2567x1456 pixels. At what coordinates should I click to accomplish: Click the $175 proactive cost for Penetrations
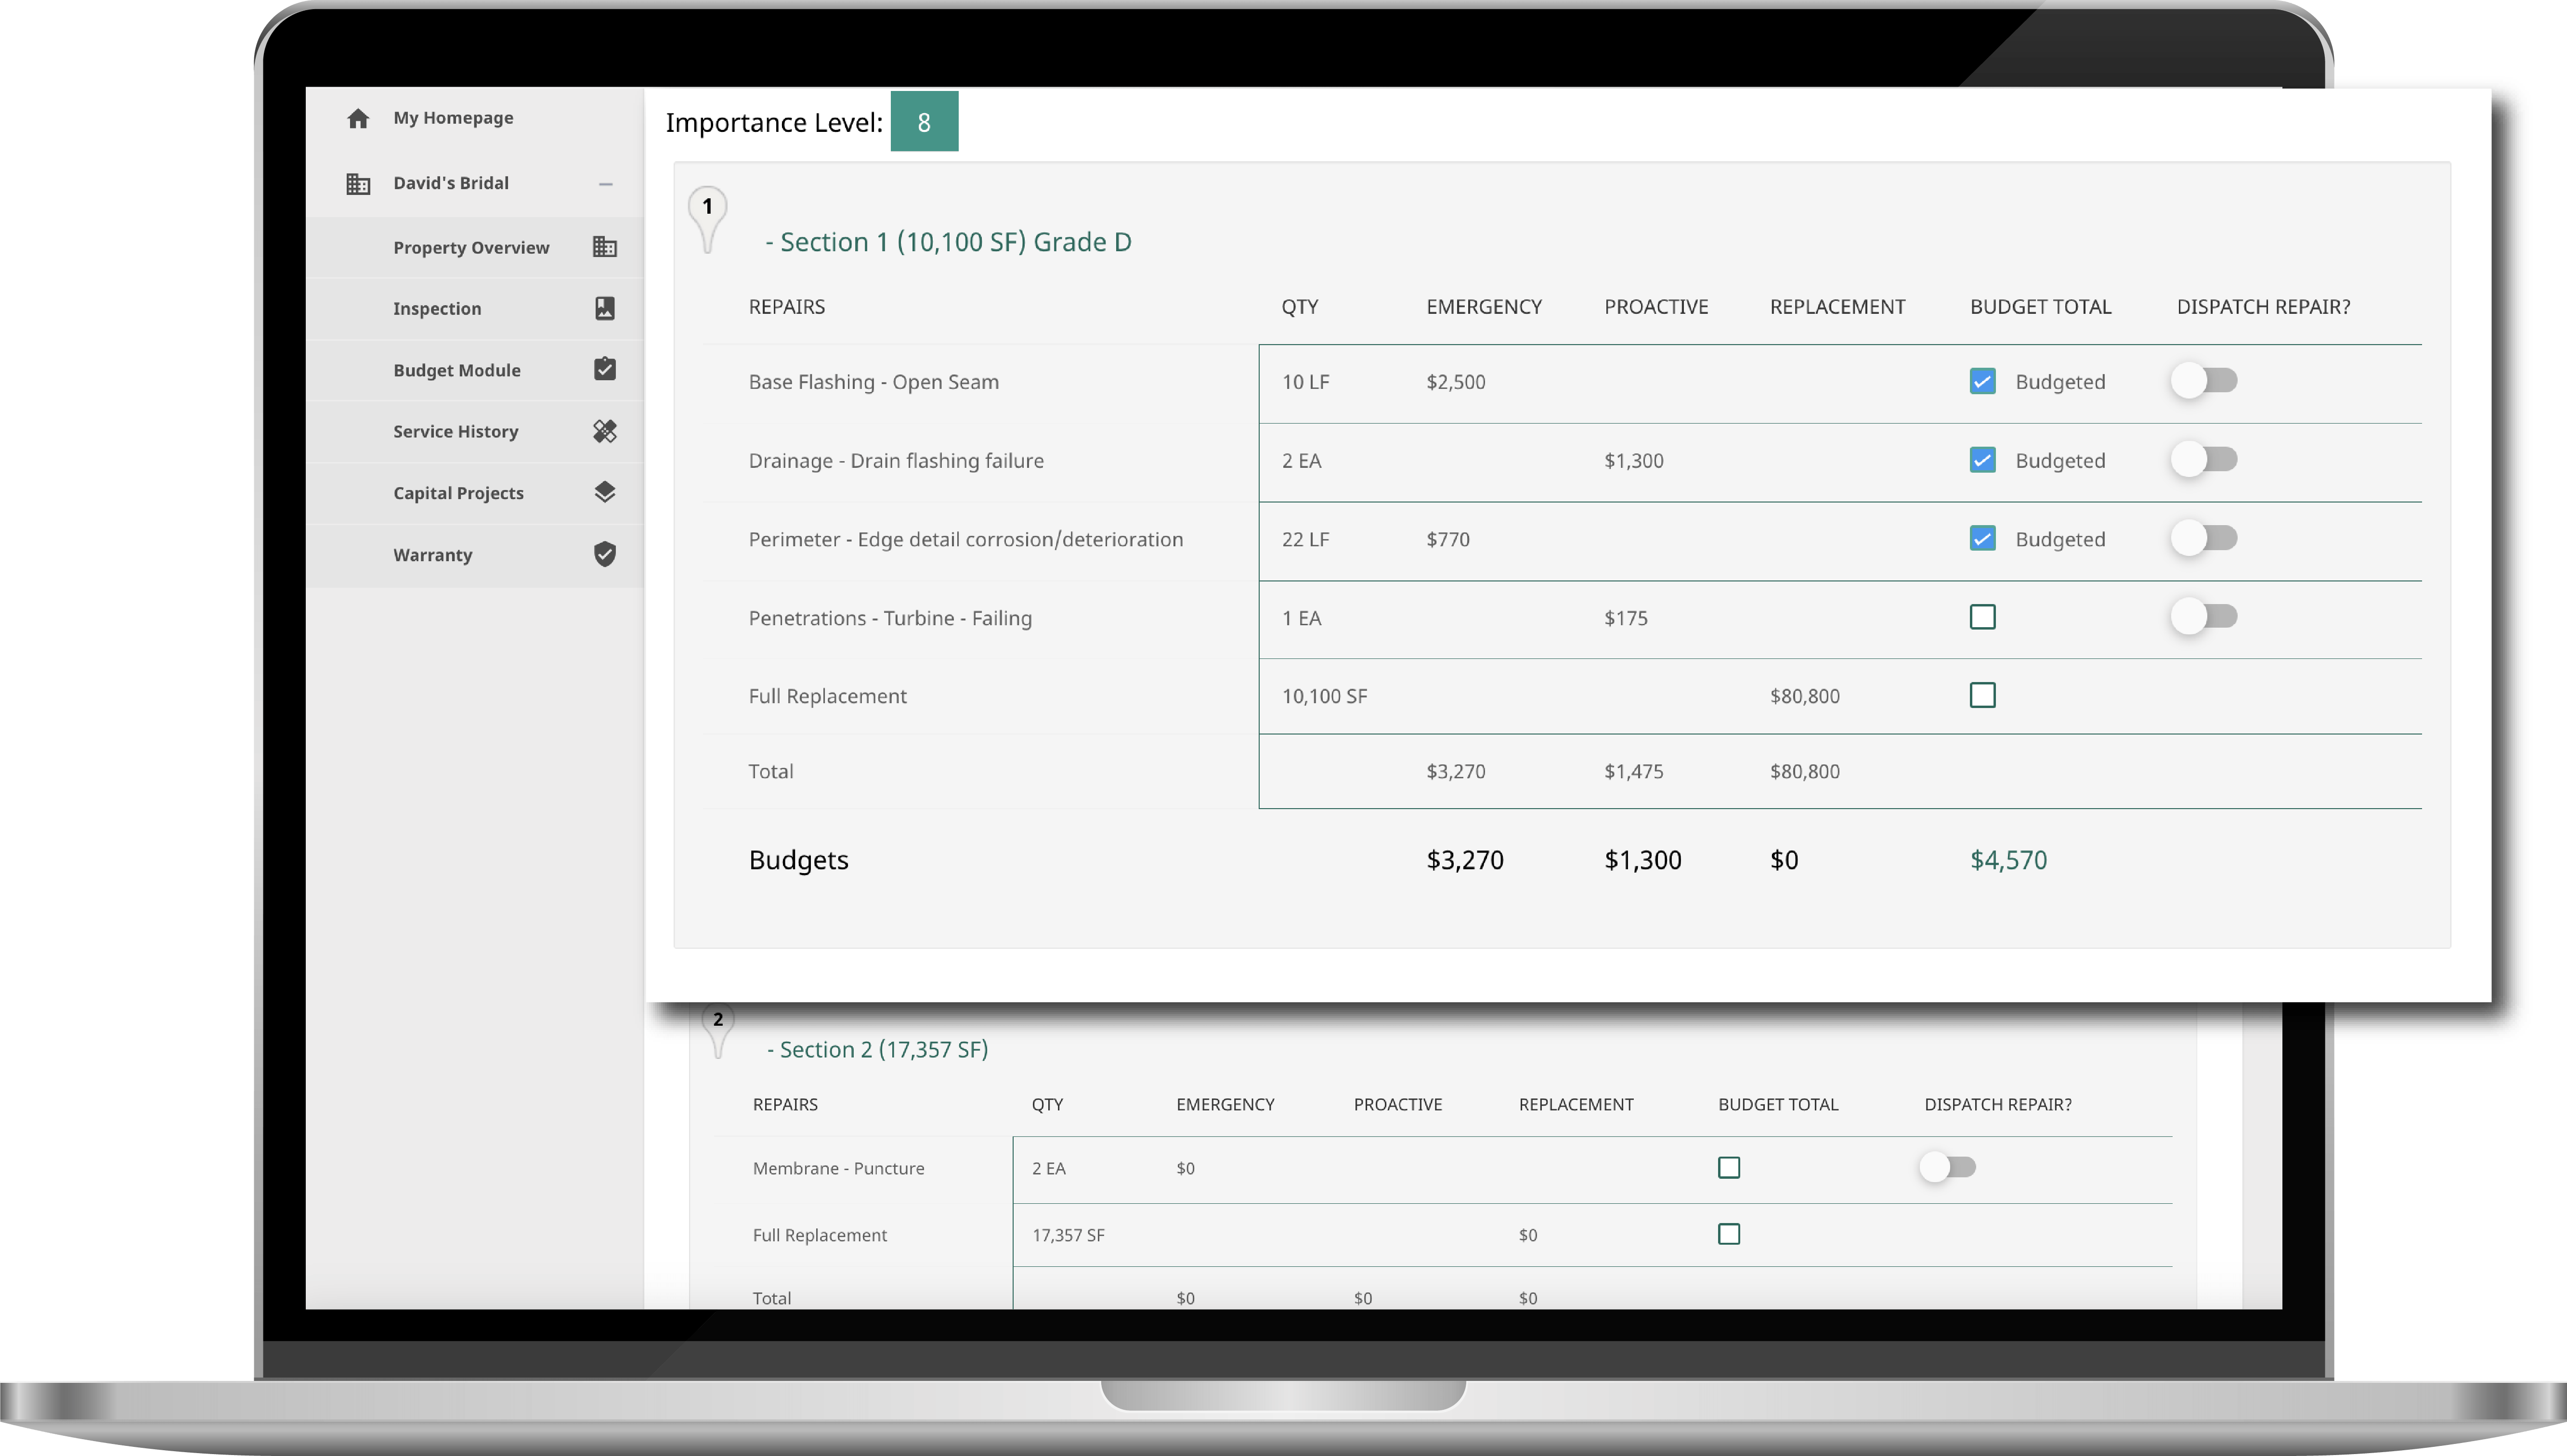tap(1626, 618)
